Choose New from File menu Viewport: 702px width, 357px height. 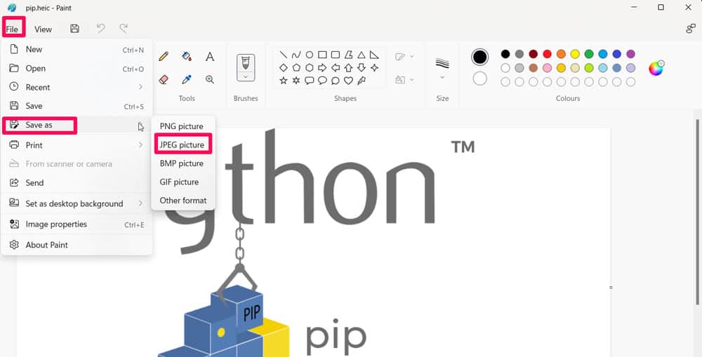coord(77,50)
